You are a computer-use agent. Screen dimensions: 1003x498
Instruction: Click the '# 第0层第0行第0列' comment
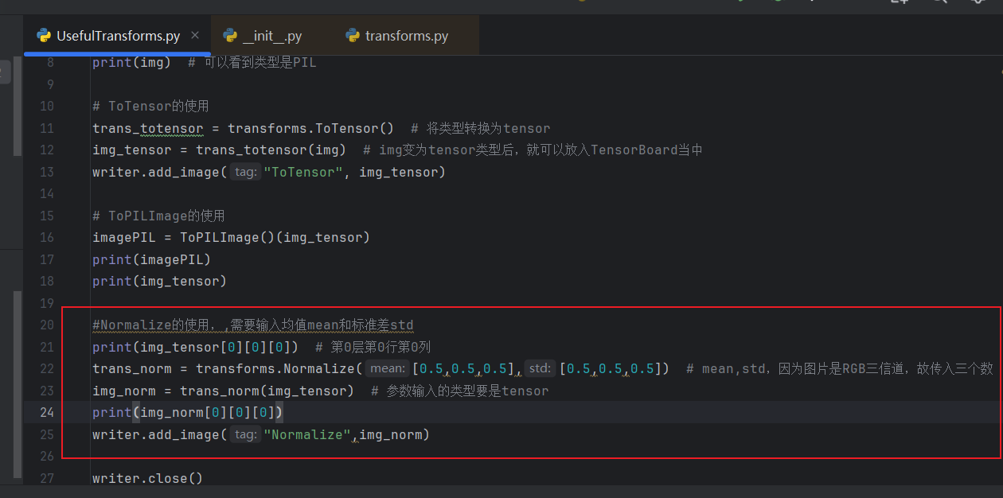coord(373,347)
